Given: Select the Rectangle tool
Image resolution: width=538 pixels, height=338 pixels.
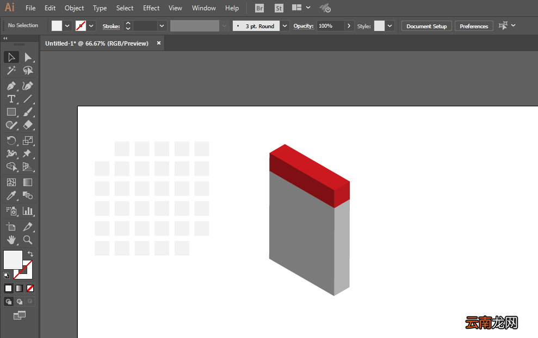Looking at the screenshot, I should 11,112.
